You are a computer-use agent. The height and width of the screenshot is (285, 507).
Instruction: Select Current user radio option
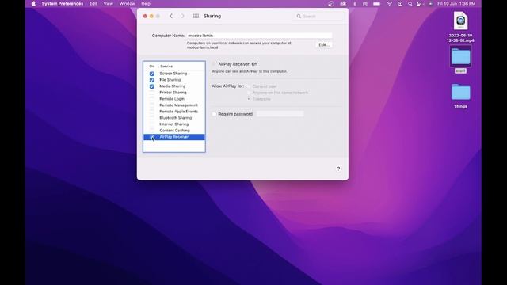[x=249, y=86]
